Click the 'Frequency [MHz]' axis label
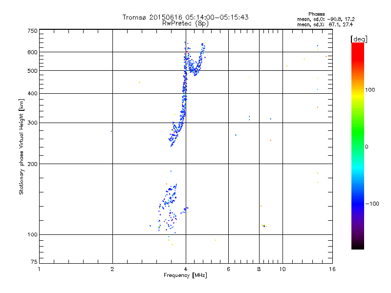The image size is (391, 293). coord(185,275)
